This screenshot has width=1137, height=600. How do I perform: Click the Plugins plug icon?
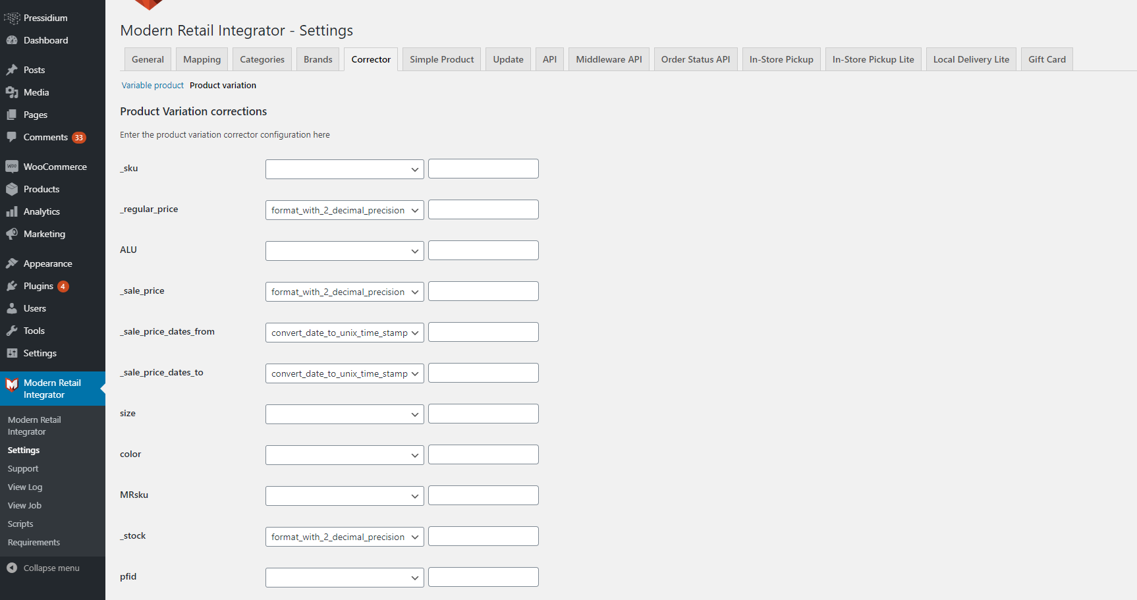pyautogui.click(x=12, y=286)
